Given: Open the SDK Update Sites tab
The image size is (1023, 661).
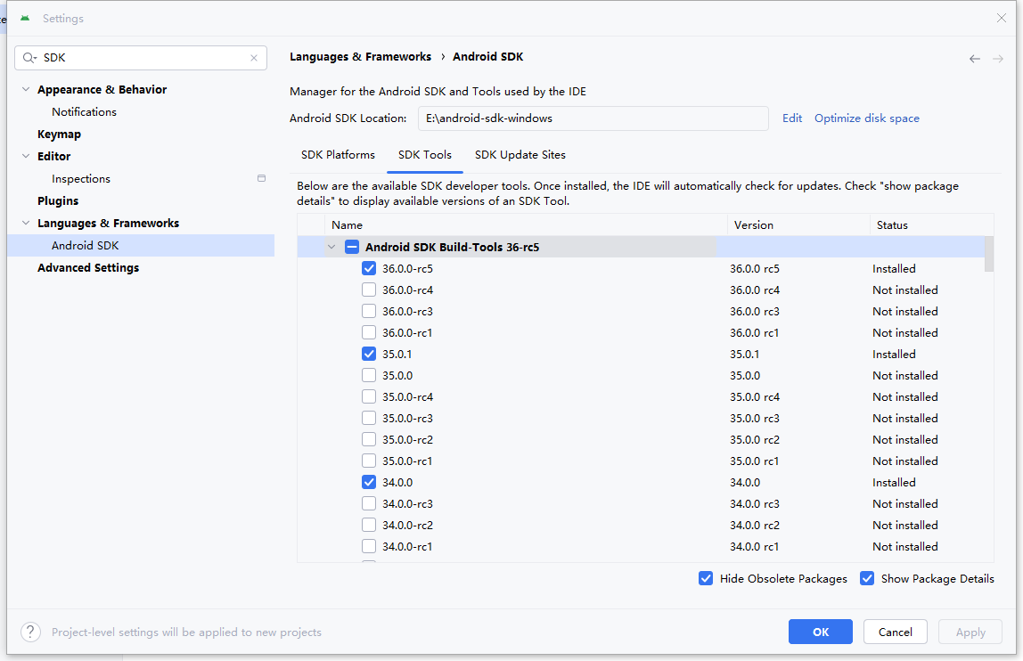Looking at the screenshot, I should [520, 154].
